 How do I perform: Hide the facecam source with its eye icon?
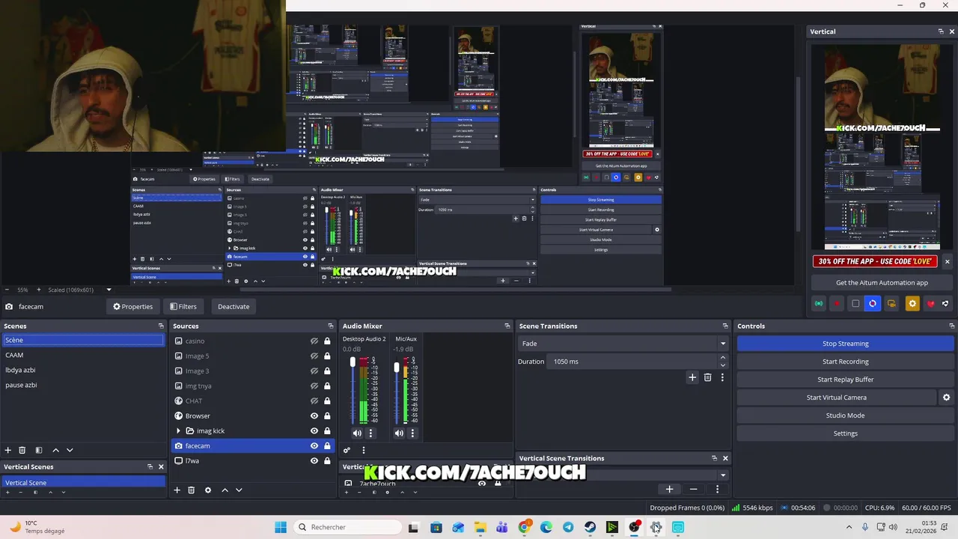(314, 445)
